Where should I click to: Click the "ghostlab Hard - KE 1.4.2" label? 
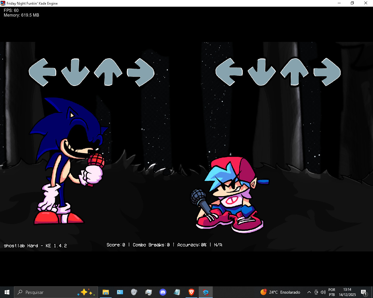(x=35, y=246)
